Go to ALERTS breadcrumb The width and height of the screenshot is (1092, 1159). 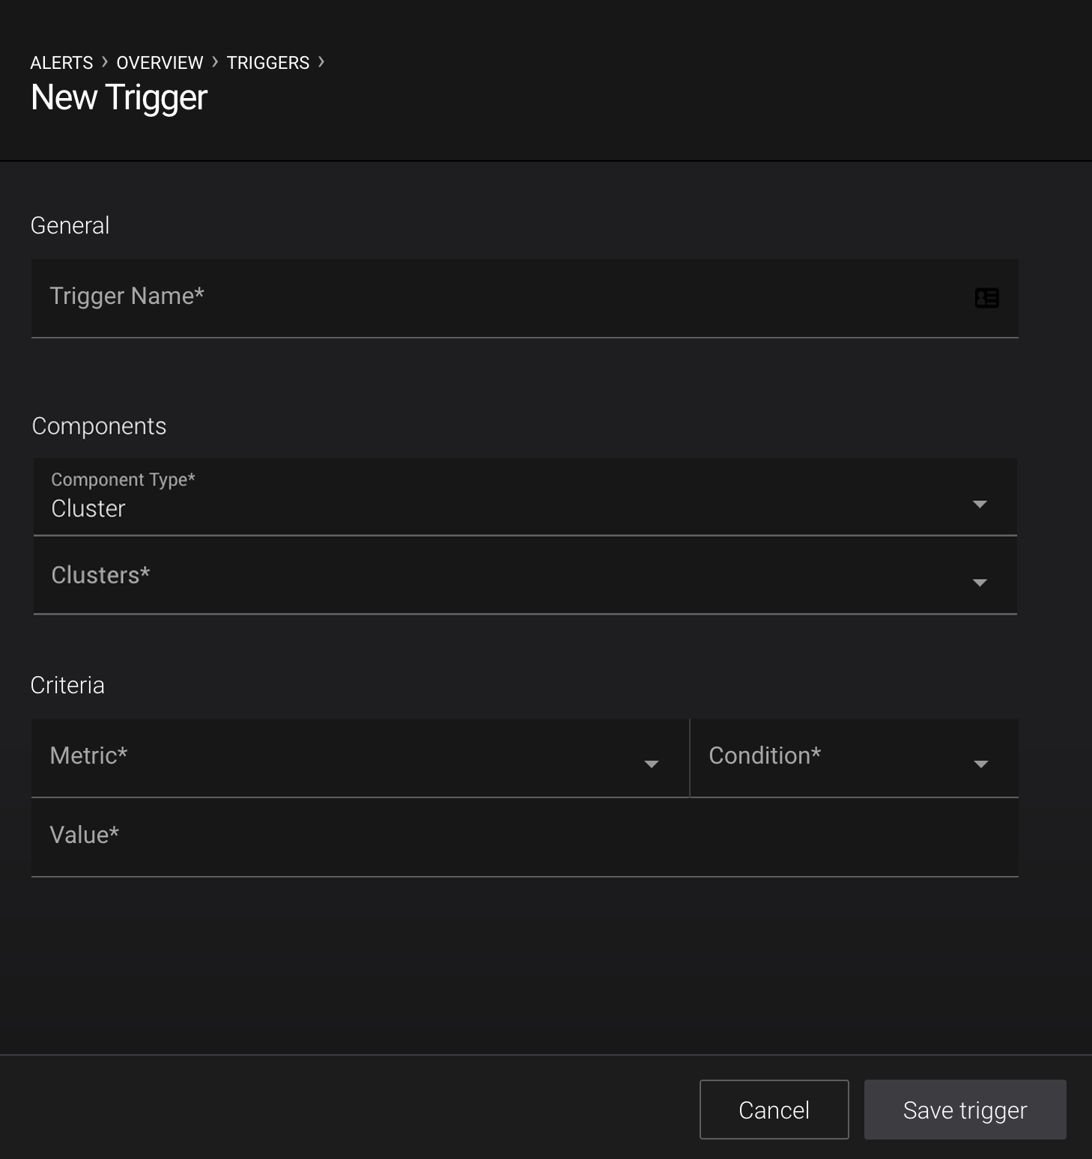[61, 63]
